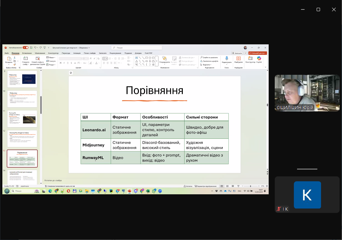Expand the Розділ section dropdown
Image resolution: width=342 pixels, height=240 pixels.
pos(51,65)
